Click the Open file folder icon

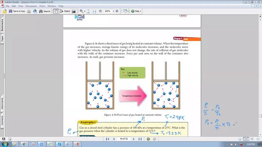pos(5,11)
